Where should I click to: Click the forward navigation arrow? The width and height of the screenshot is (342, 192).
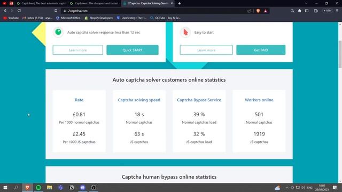click(x=12, y=11)
